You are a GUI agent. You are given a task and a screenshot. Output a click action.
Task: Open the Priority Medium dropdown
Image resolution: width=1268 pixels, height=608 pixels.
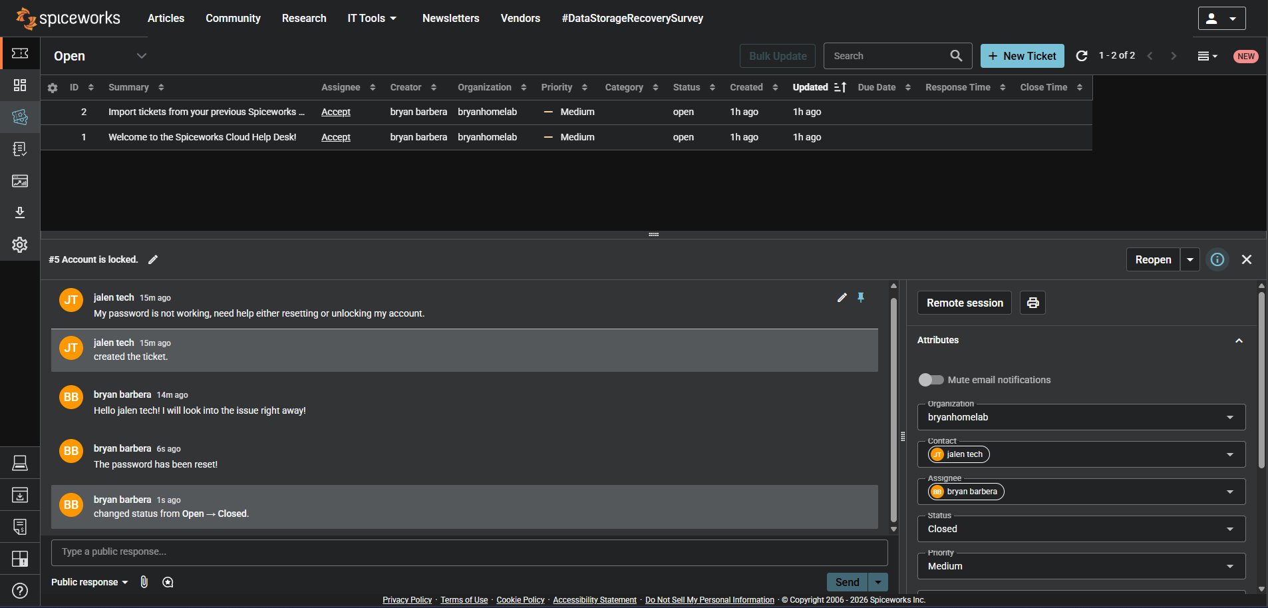pyautogui.click(x=1081, y=566)
